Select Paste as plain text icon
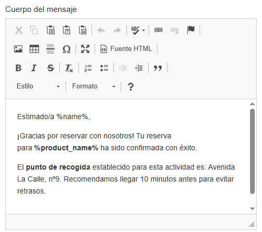Viewport: 262px width, 232px height. pyautogui.click(x=67, y=30)
